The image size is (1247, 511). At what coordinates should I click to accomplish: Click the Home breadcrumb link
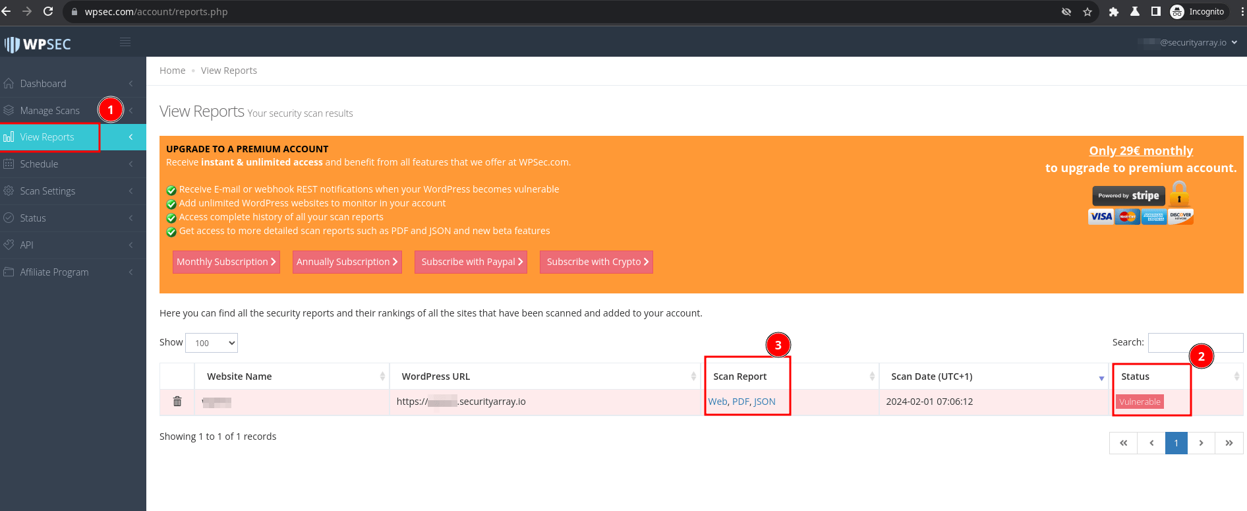click(x=173, y=71)
